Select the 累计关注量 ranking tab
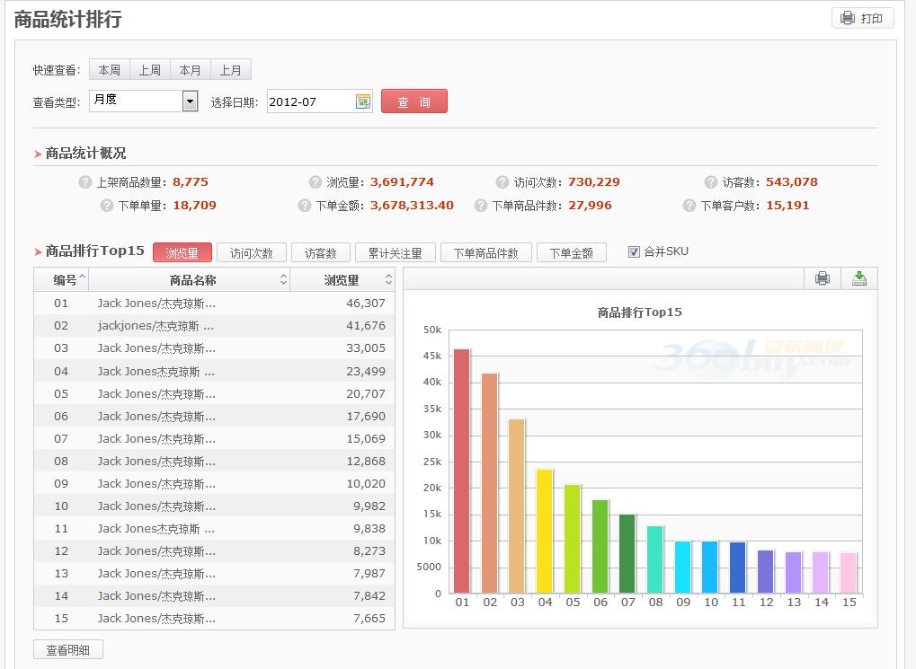 395,253
